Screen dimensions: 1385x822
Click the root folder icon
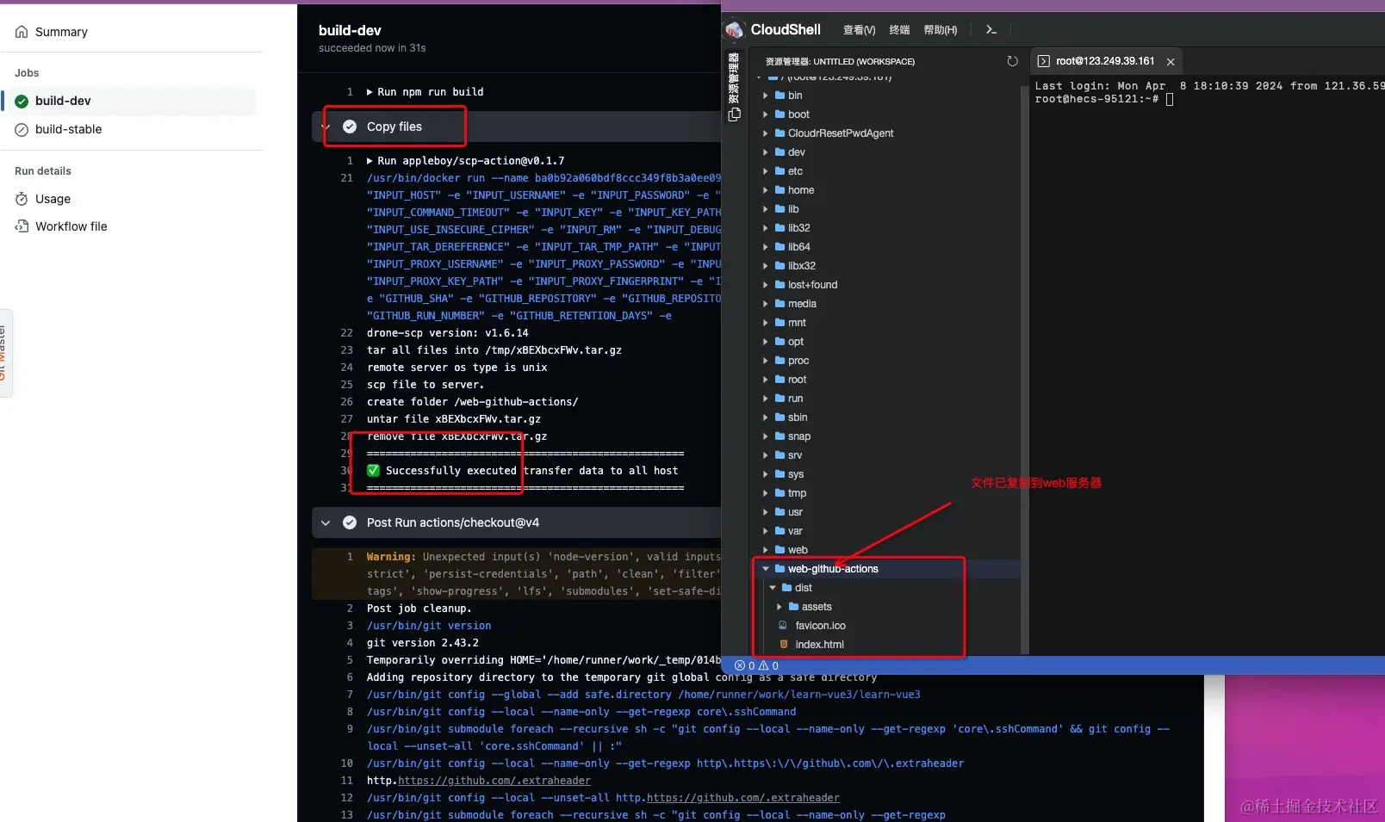pos(779,380)
